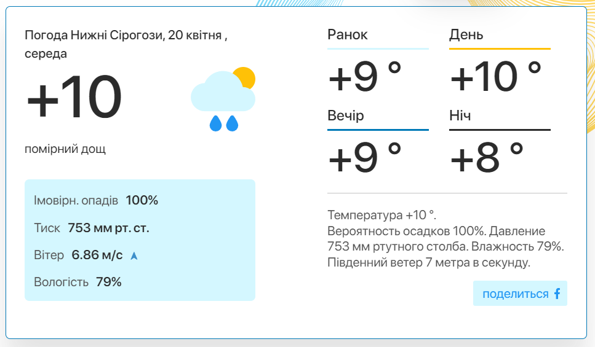Click the Температура summary paragraph text
This screenshot has width=595, height=347.
point(446,239)
